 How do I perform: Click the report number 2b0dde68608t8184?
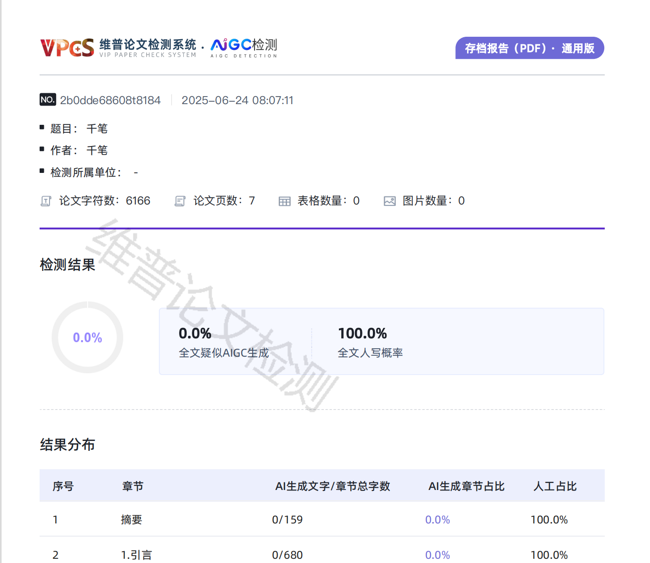click(x=110, y=100)
